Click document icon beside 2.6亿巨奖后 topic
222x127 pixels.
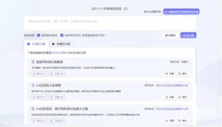pos(33,109)
